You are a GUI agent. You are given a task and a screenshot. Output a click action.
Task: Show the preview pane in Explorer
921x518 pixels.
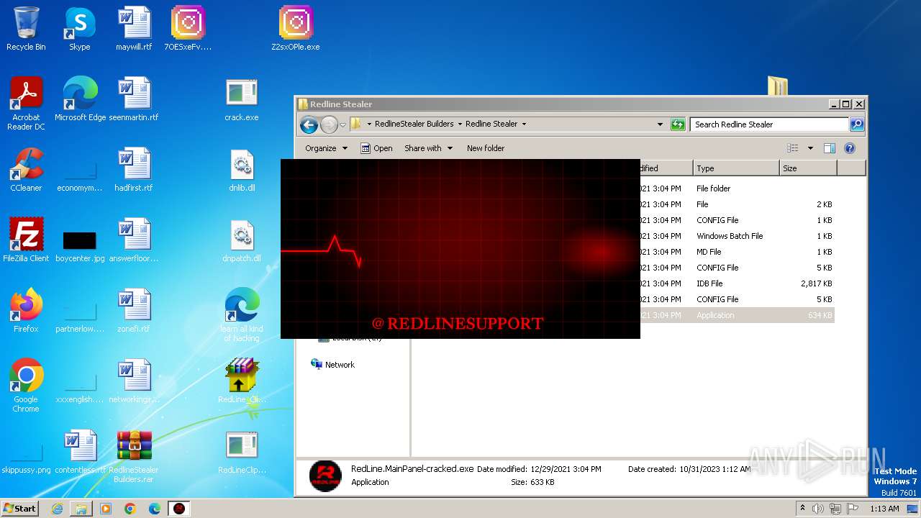coord(829,148)
